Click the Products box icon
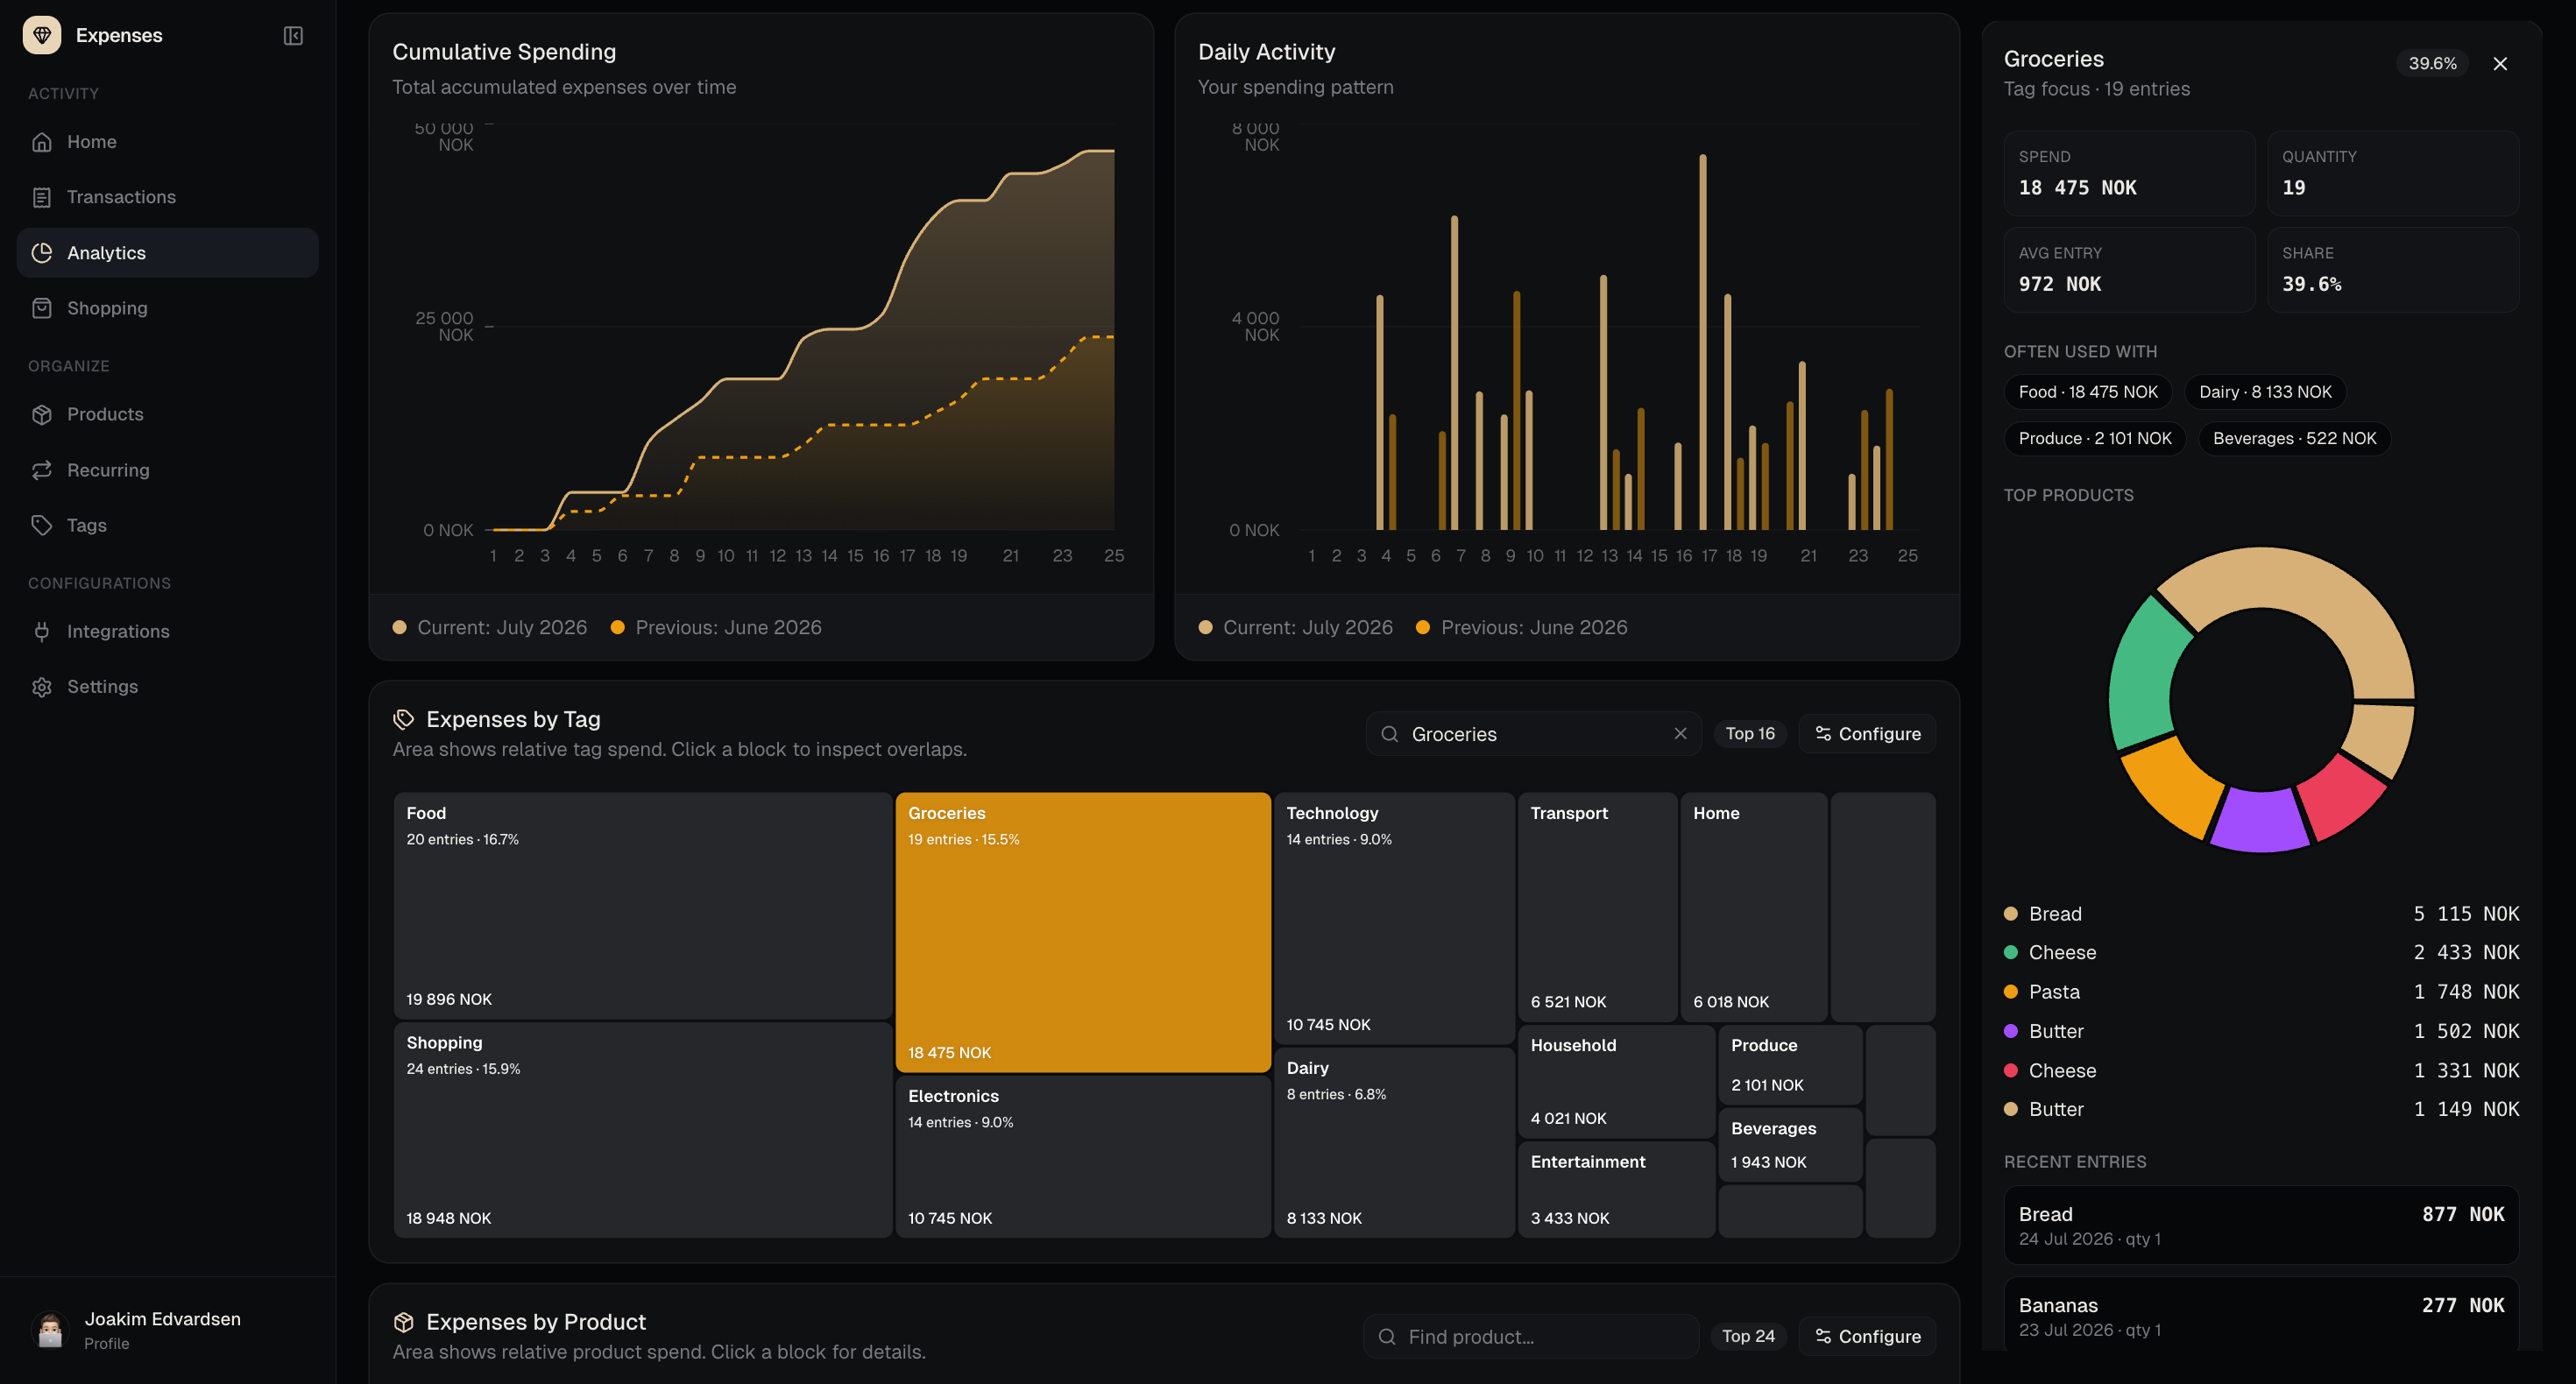The image size is (2576, 1384). pos(42,414)
